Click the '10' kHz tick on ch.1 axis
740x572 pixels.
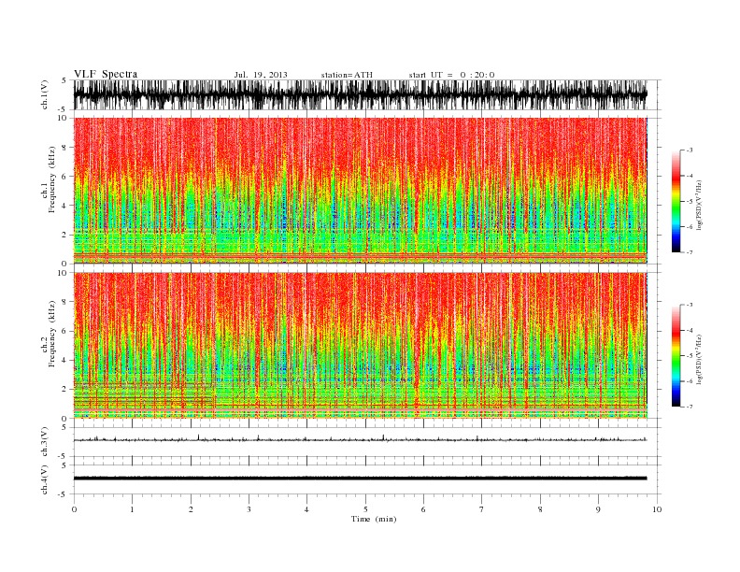click(x=63, y=118)
